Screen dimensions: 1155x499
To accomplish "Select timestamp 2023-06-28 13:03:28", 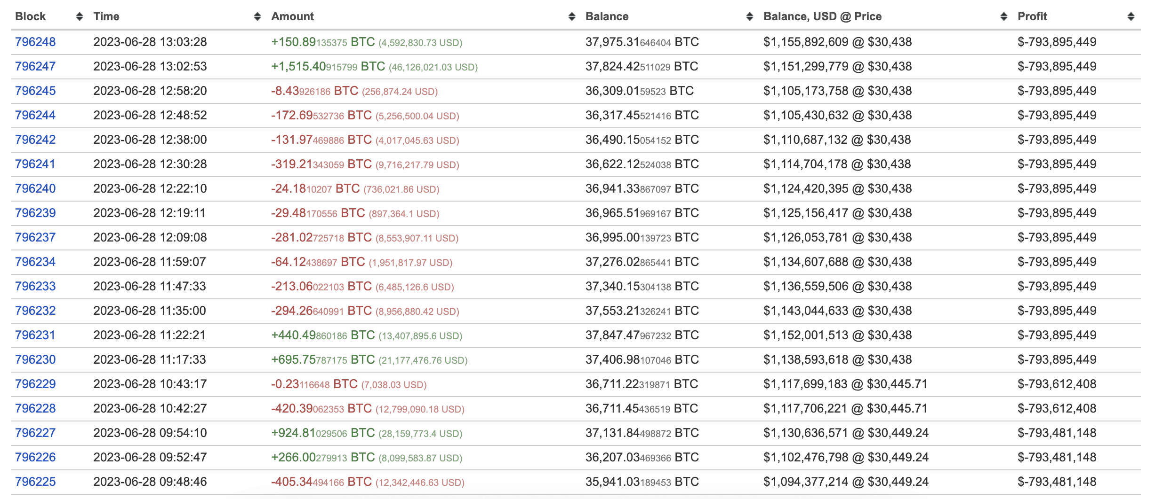I will pos(150,42).
